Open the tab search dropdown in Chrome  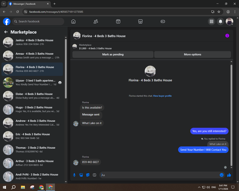point(3,4)
